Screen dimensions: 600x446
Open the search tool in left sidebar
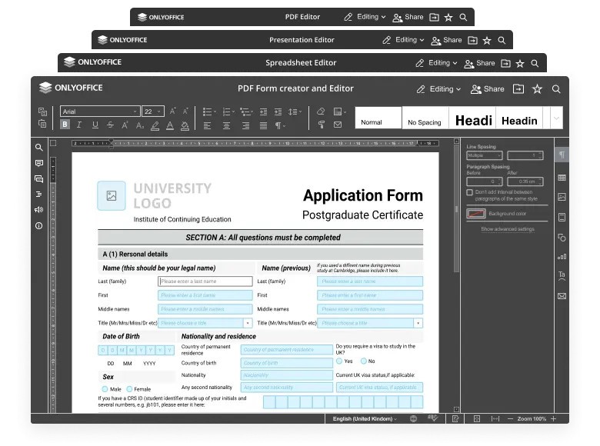(39, 148)
